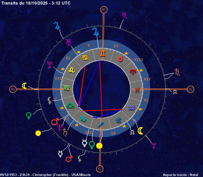Click the house XII numeral

(x=58, y=78)
